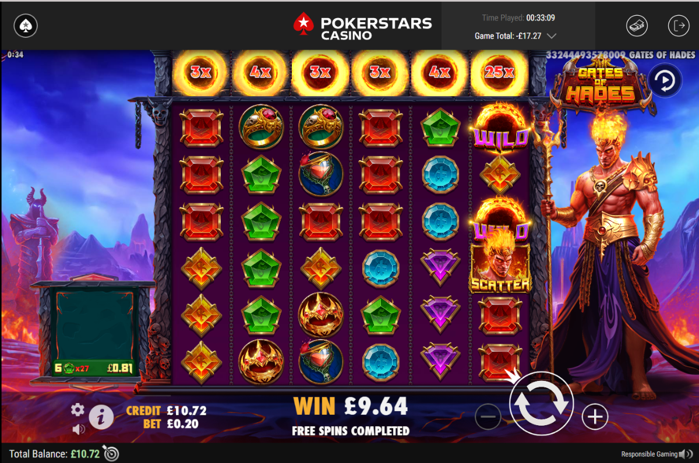Open game settings gear icon
The width and height of the screenshot is (699, 463).
(x=77, y=409)
